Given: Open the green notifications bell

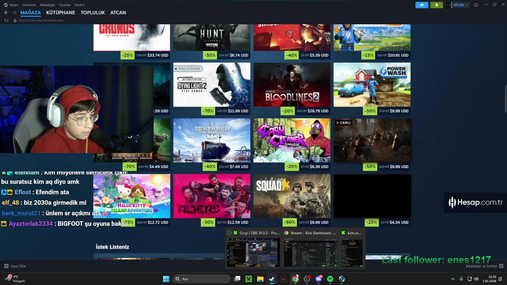Looking at the screenshot, I should 436,5.
